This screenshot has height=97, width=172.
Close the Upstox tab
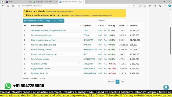(x=30, y=2)
